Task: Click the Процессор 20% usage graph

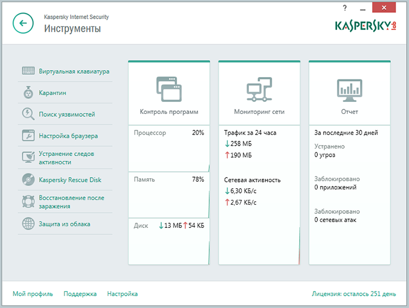Action: (x=169, y=148)
